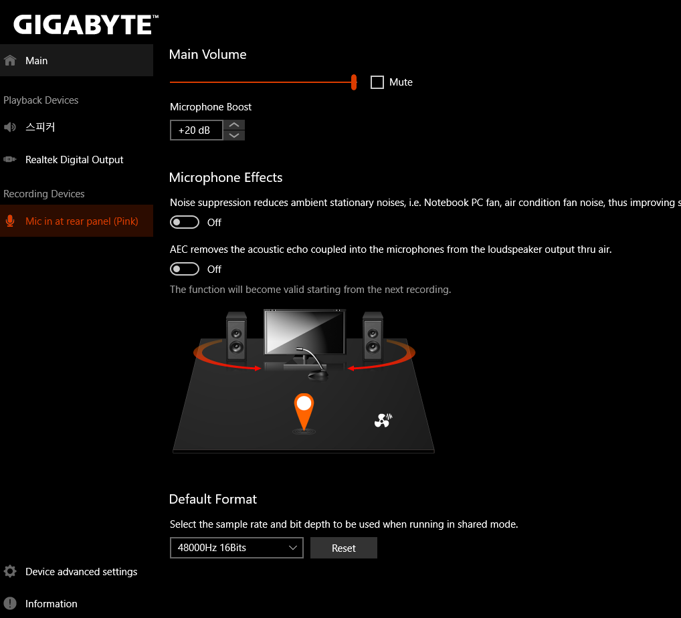Click the home icon beside Main
The height and width of the screenshot is (618, 681).
tap(10, 60)
